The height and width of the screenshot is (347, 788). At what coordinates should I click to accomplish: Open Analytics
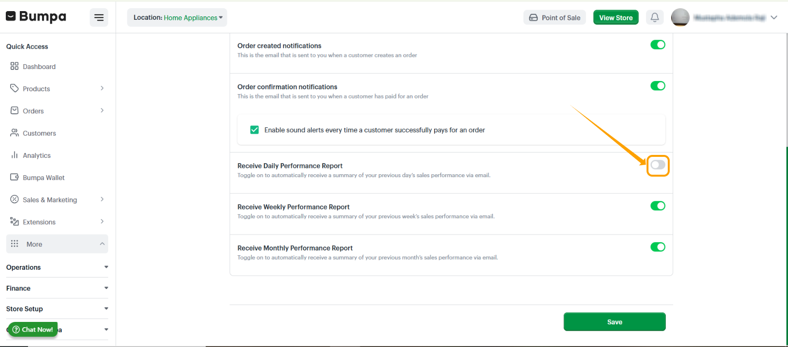click(x=37, y=155)
